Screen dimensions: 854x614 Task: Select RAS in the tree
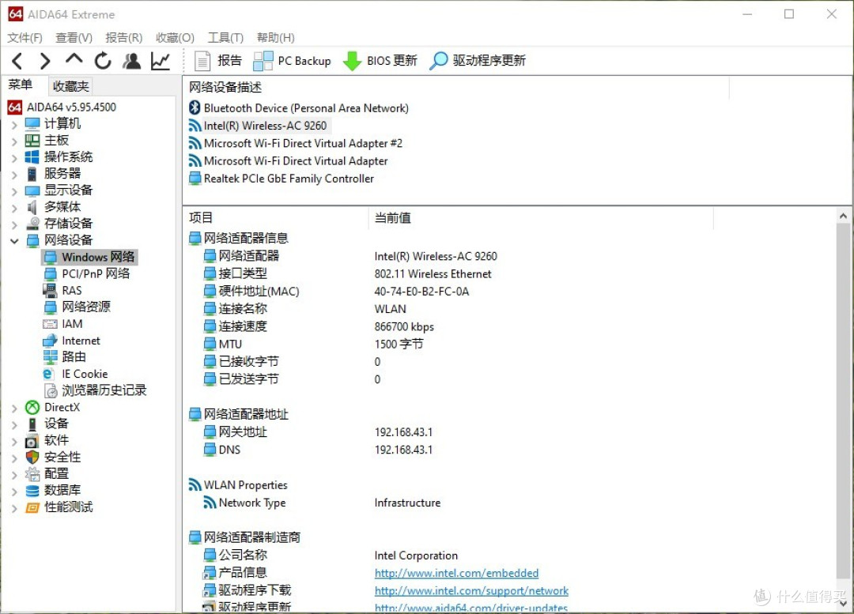point(63,291)
